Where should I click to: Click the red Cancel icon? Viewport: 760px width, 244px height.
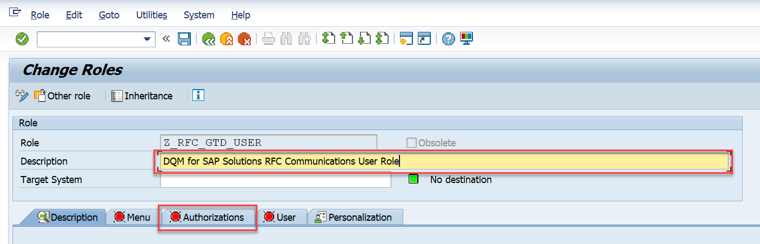point(244,39)
